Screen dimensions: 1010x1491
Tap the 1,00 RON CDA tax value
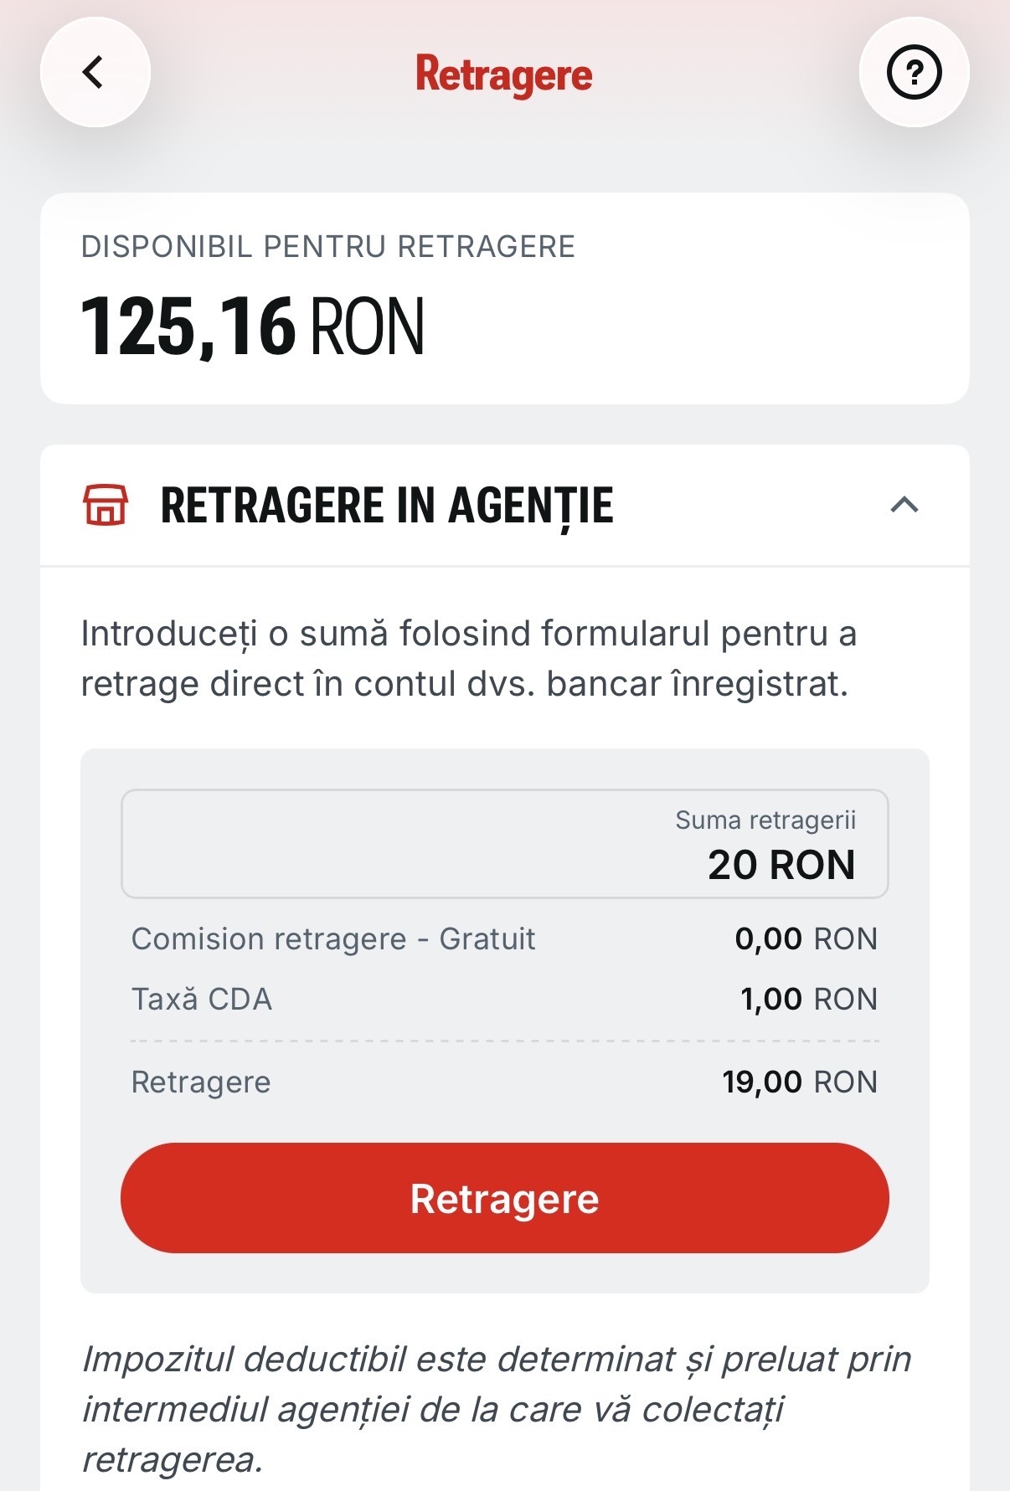[x=808, y=1000]
